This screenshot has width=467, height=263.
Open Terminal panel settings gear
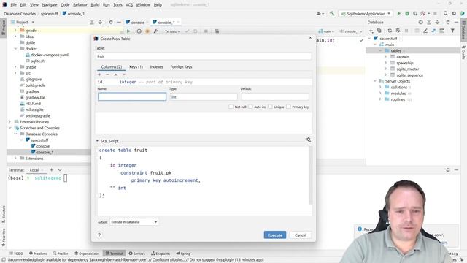[447, 169]
